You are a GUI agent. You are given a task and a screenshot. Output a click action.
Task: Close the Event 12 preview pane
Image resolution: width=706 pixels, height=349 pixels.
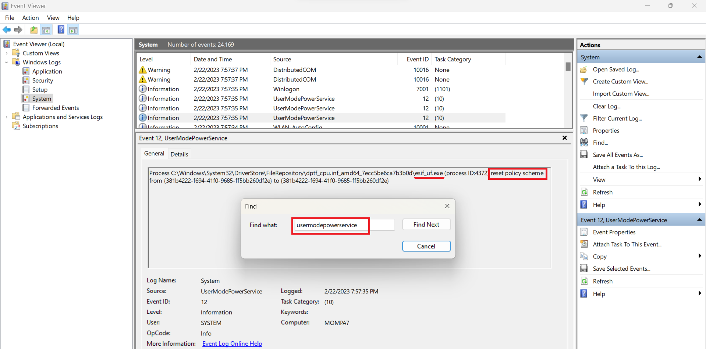565,138
